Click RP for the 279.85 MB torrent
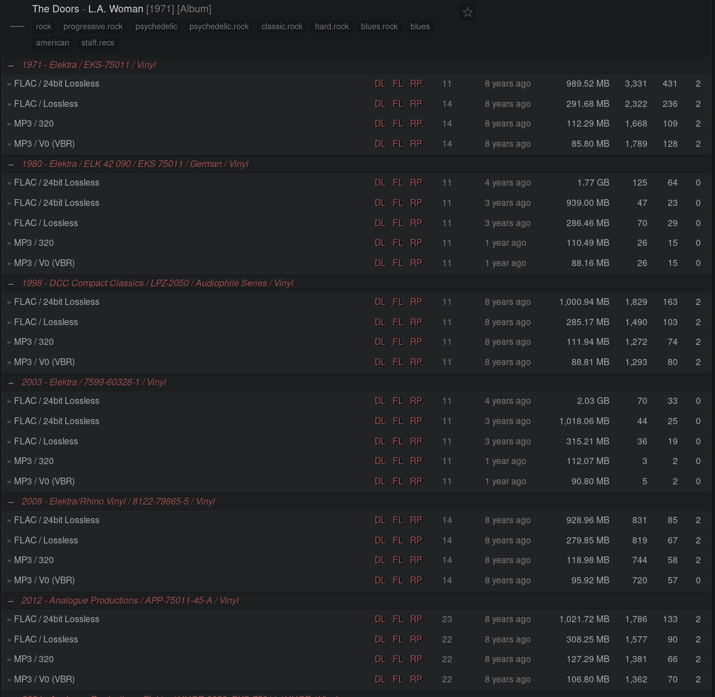The height and width of the screenshot is (697, 715). click(416, 540)
